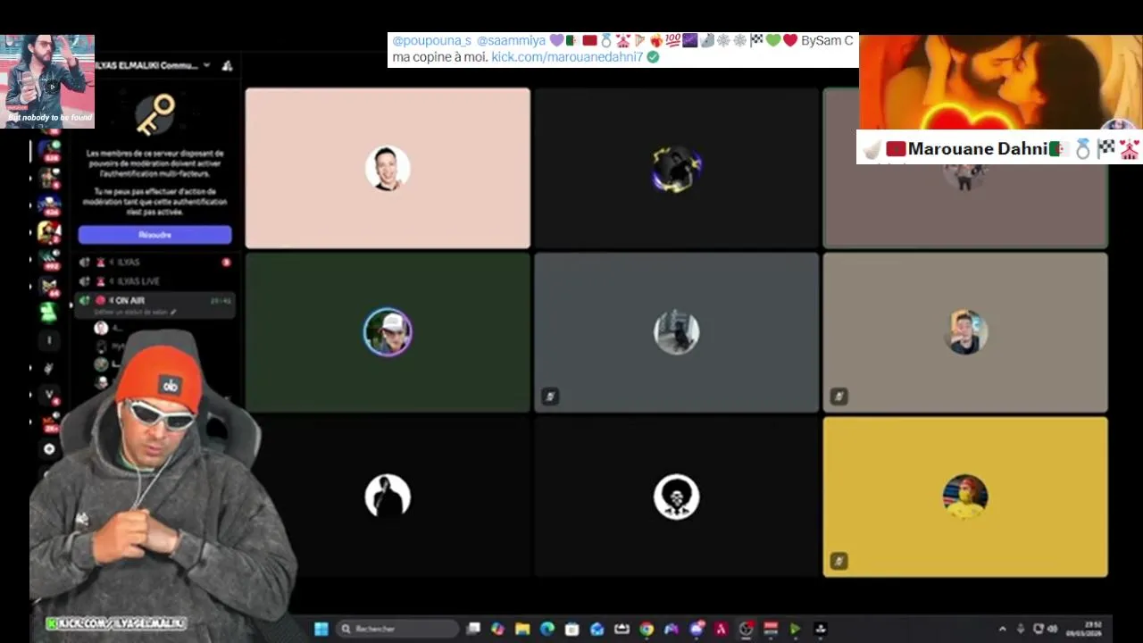This screenshot has width=1143, height=643.
Task: Click the video thumbnail captioned nobody to be found
Action: point(47,81)
